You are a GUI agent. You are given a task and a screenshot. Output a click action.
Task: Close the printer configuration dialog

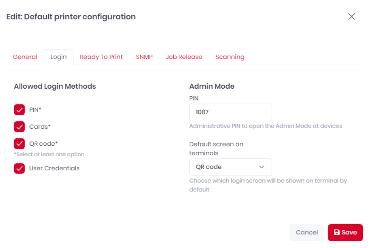[351, 17]
